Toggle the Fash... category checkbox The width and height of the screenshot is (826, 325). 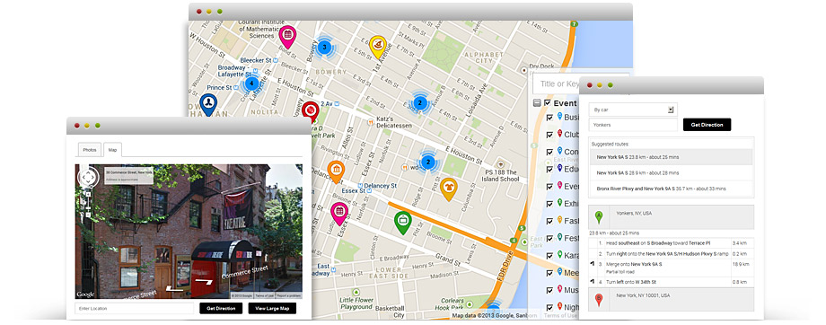(550, 221)
